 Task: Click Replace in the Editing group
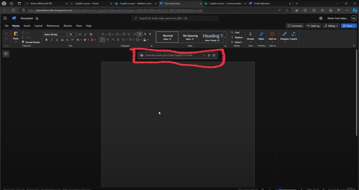237,38
